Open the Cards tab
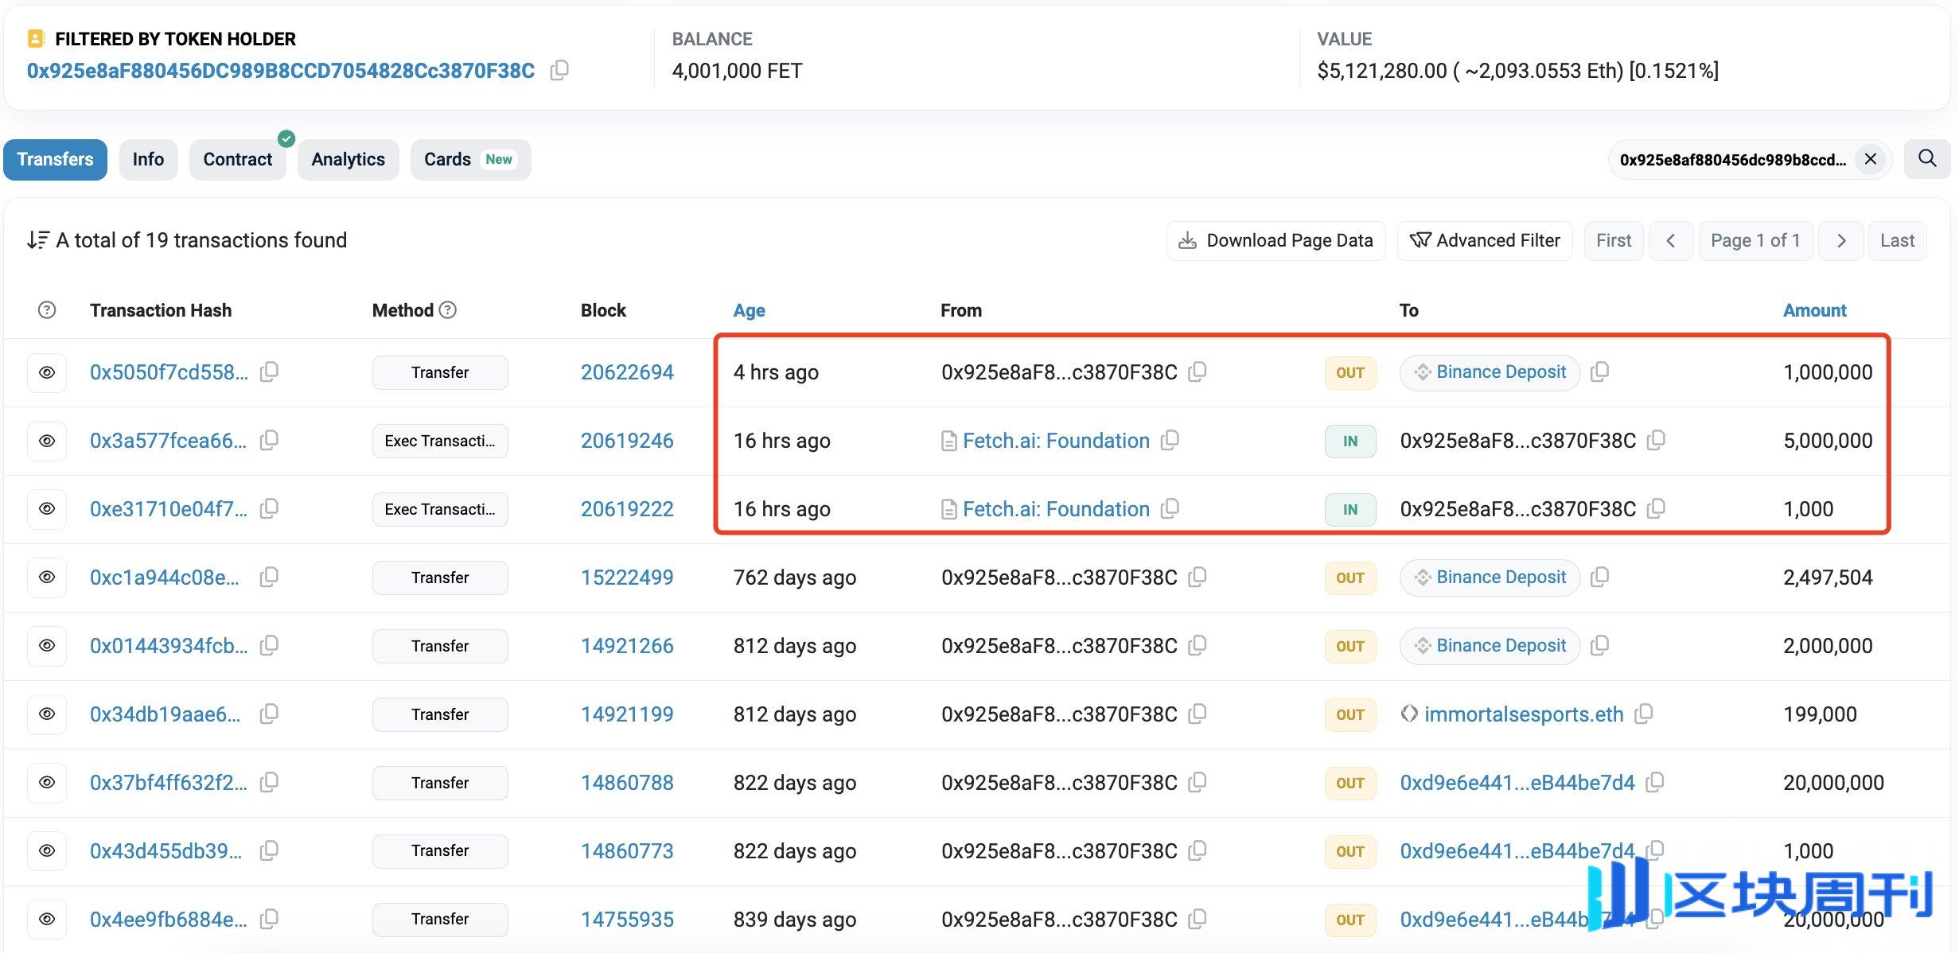This screenshot has width=1959, height=953. 470,159
